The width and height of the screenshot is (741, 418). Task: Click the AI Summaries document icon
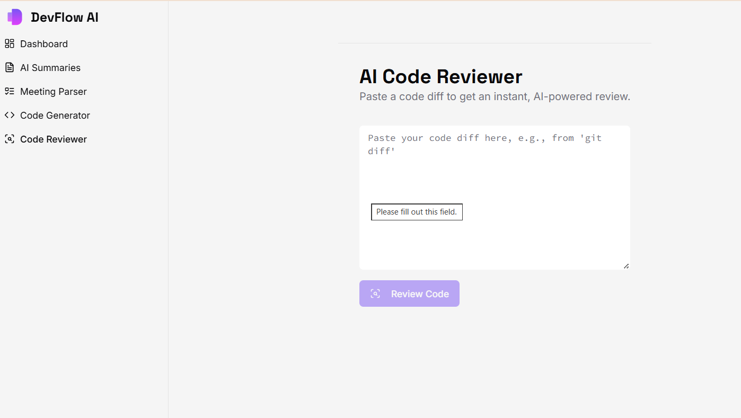[x=9, y=67]
